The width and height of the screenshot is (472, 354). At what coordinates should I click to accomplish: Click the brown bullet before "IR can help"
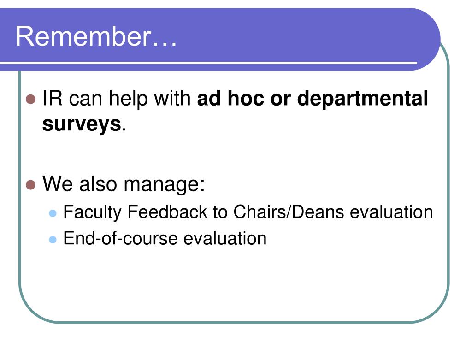point(31,99)
